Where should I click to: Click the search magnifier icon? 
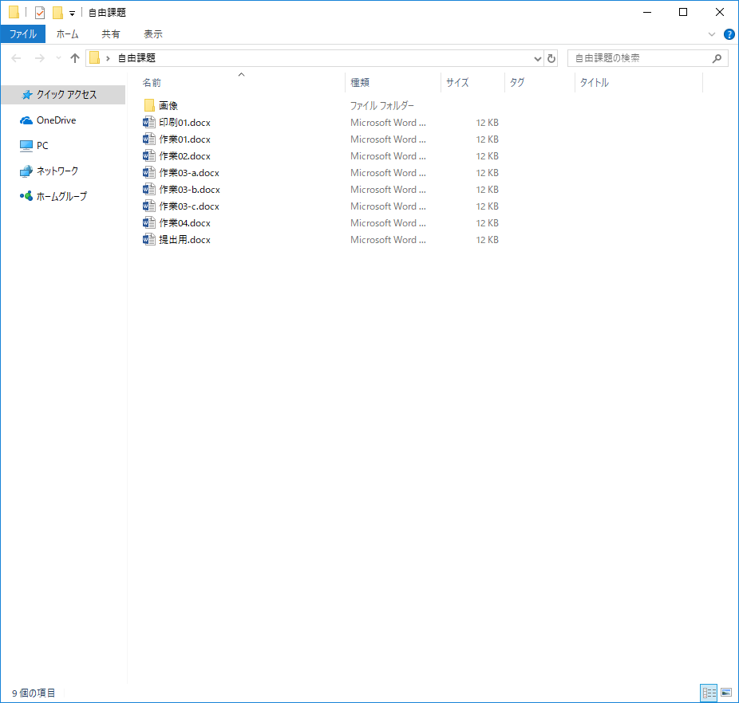coord(717,58)
